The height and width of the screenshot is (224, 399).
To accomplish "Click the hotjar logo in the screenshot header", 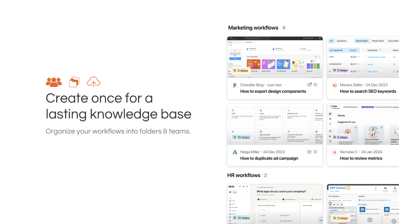I will [334, 107].
